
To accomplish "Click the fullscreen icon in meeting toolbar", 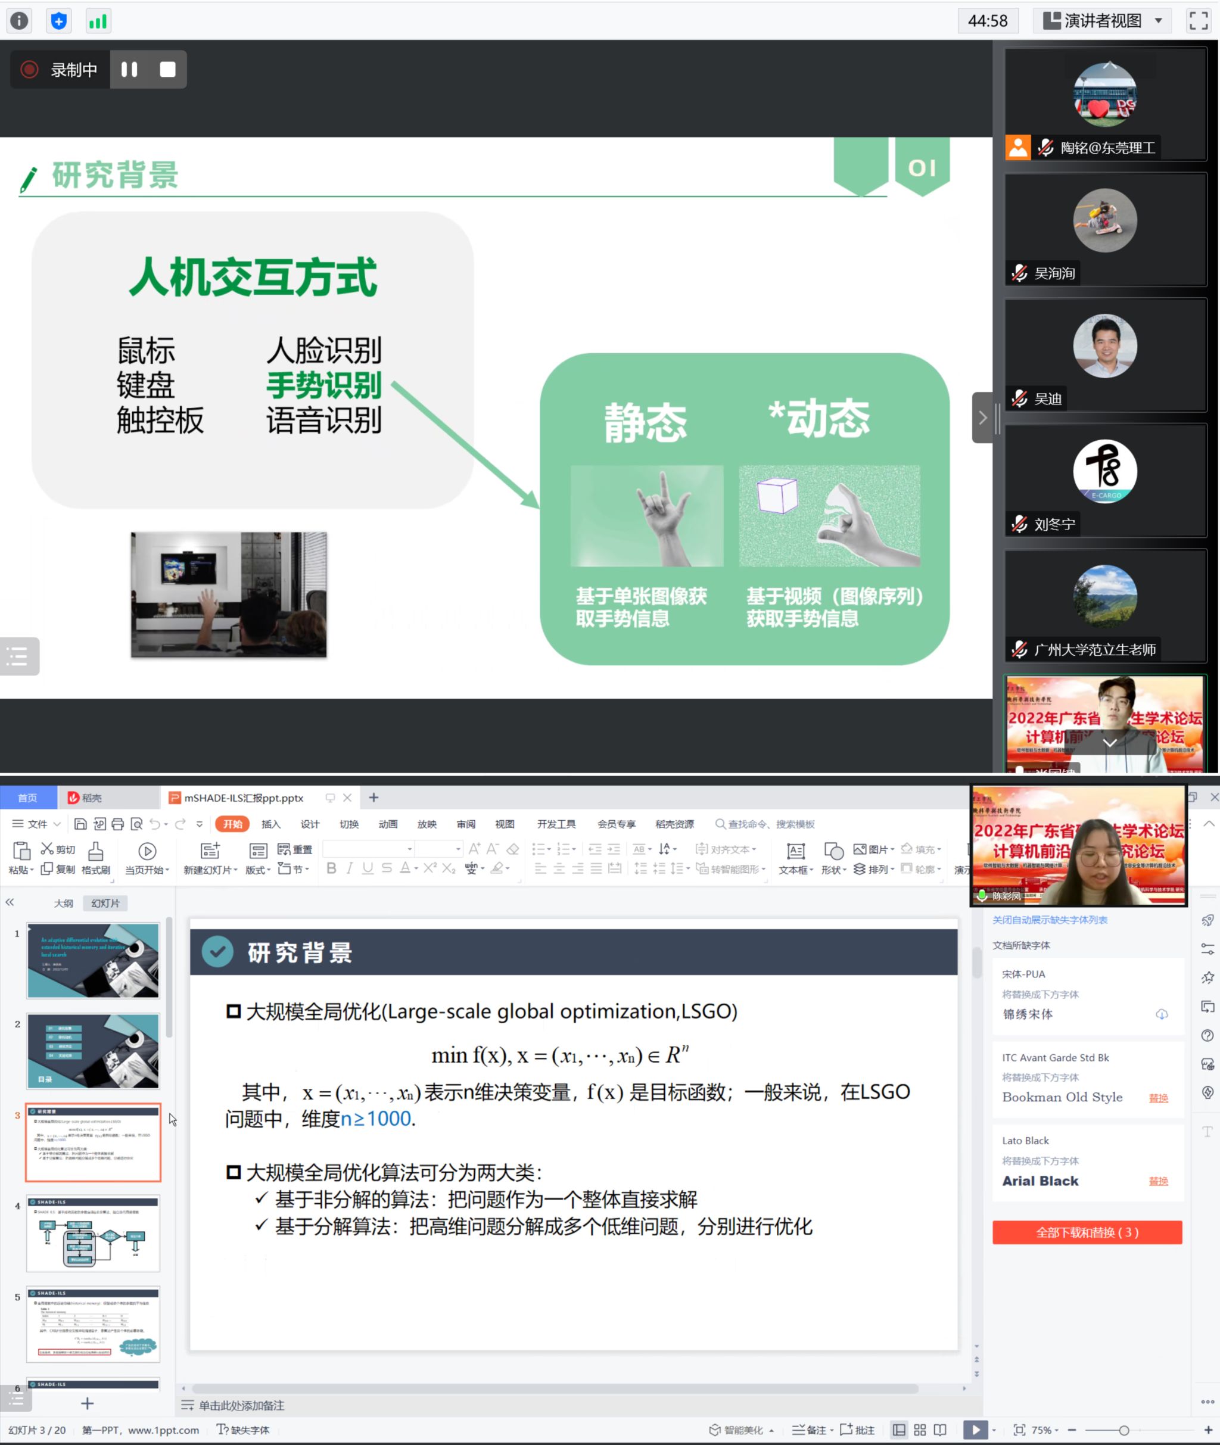I will coord(1198,21).
